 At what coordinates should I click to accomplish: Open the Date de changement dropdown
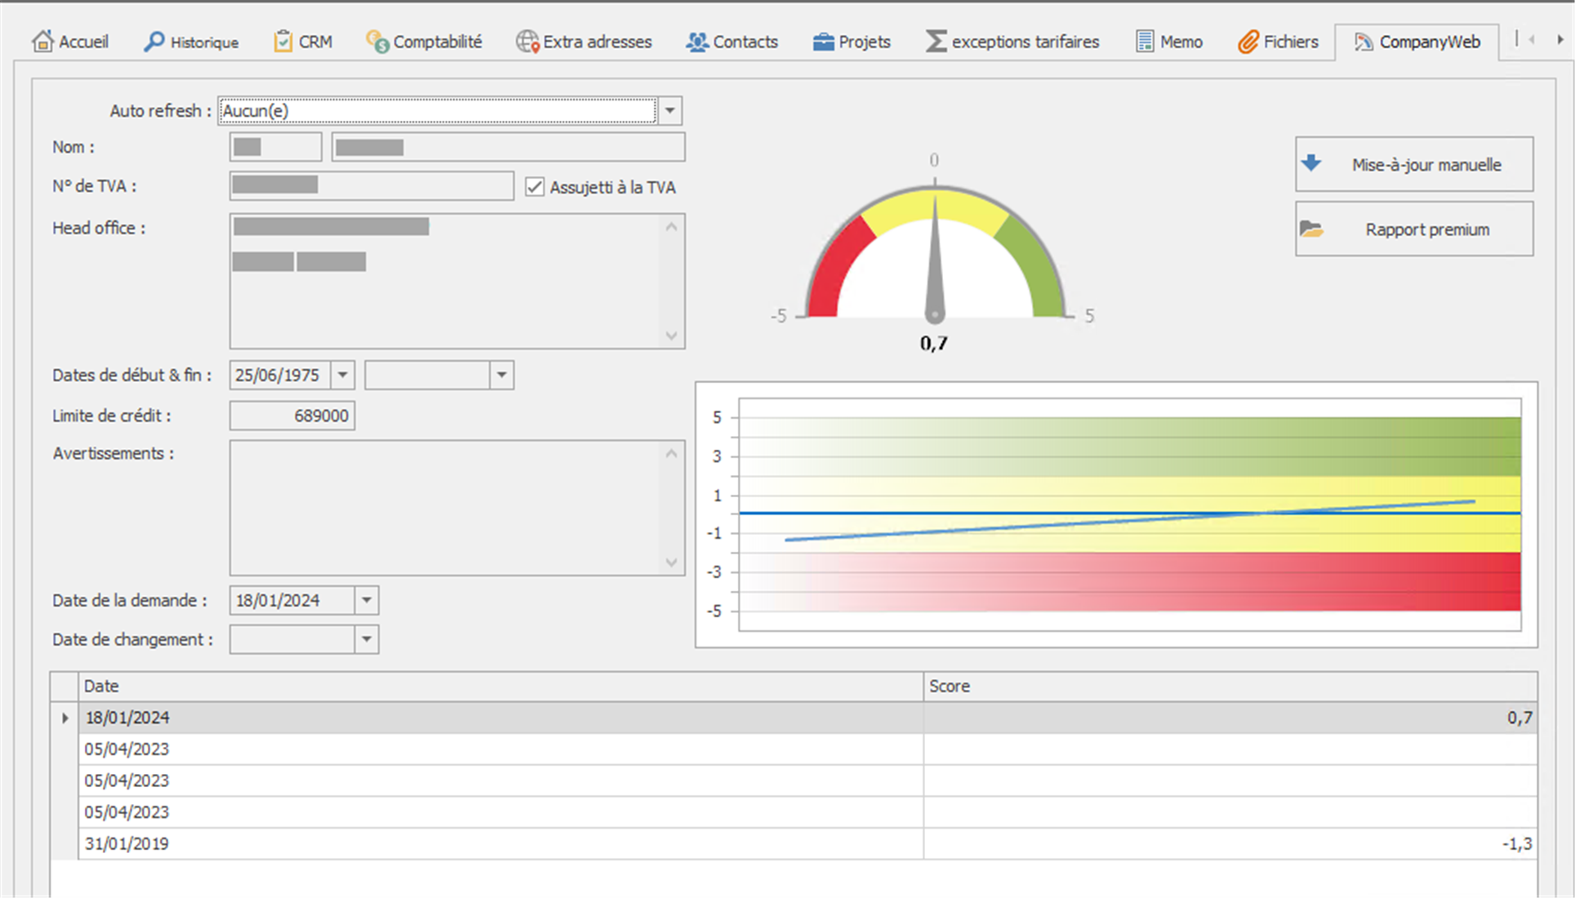pyautogui.click(x=367, y=639)
